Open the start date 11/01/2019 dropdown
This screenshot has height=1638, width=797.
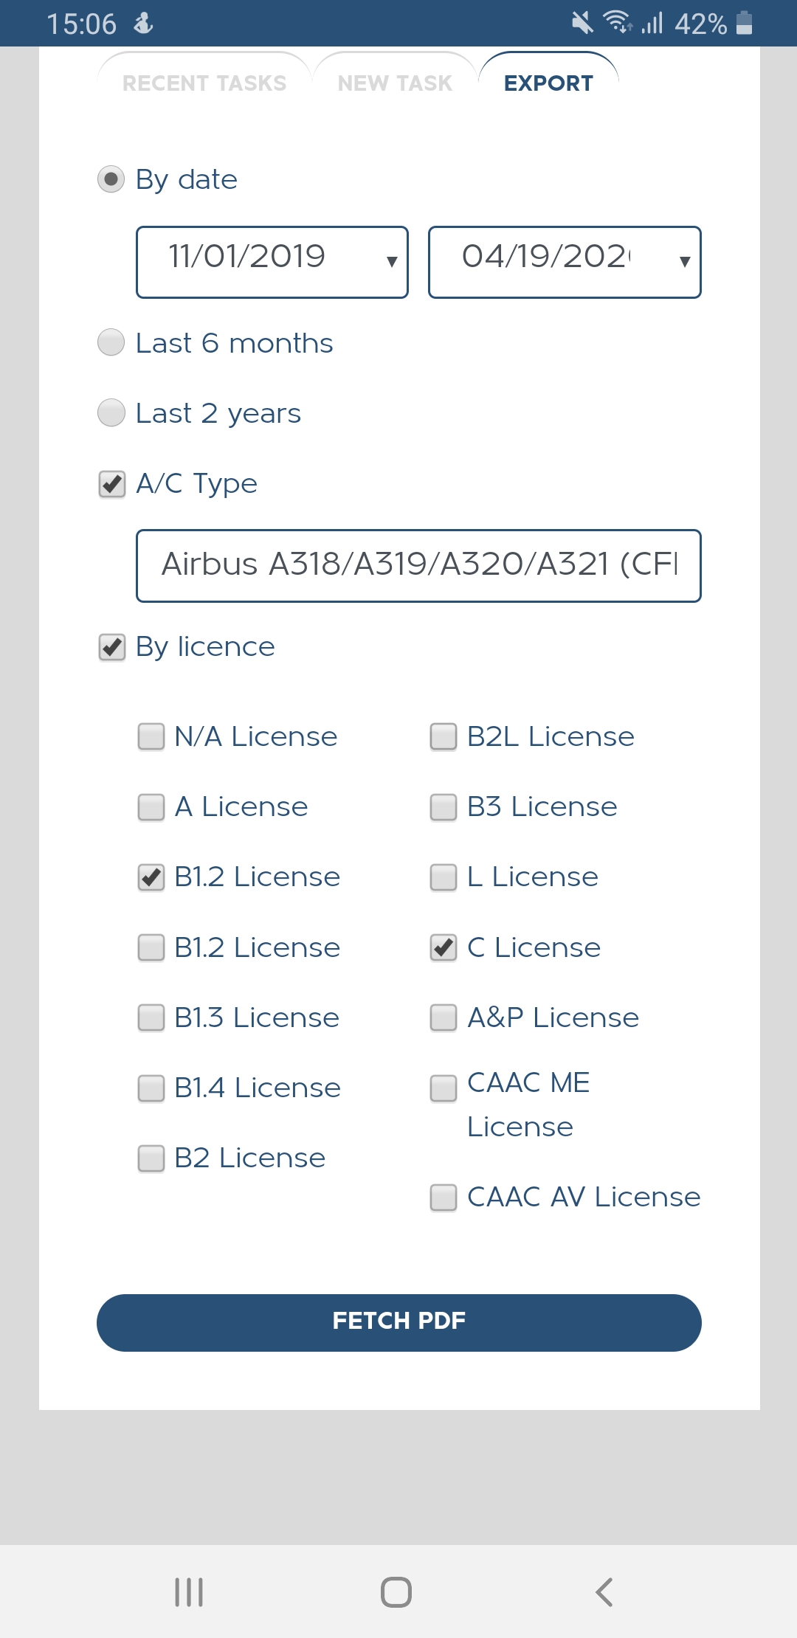point(272,262)
